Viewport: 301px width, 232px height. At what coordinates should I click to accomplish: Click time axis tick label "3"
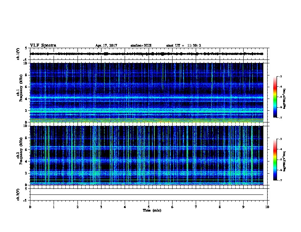[x=101, y=207]
